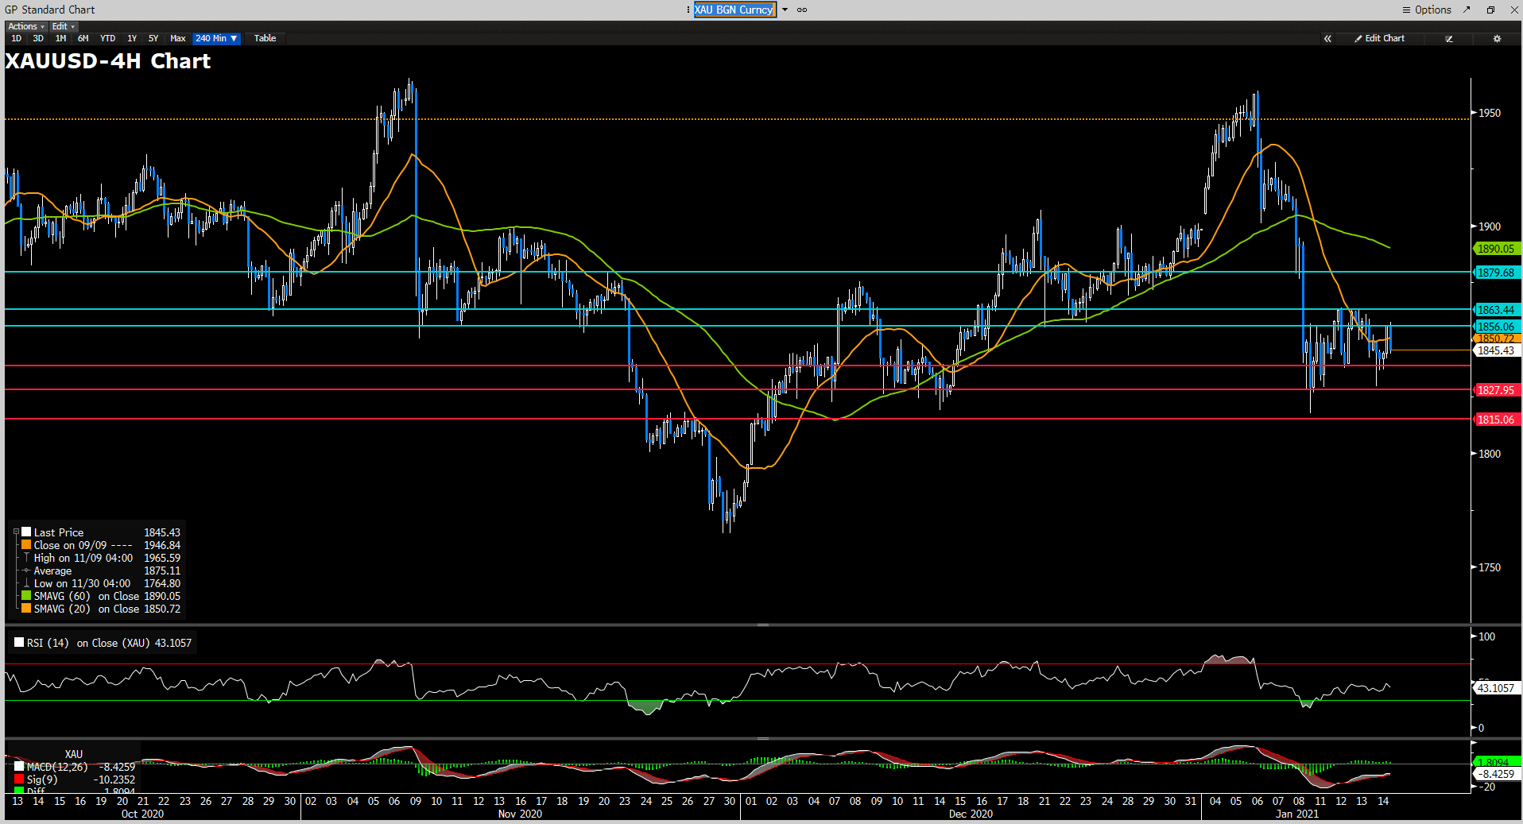The image size is (1523, 824).
Task: Click the 1815.00 red price tag
Action: coord(1498,420)
